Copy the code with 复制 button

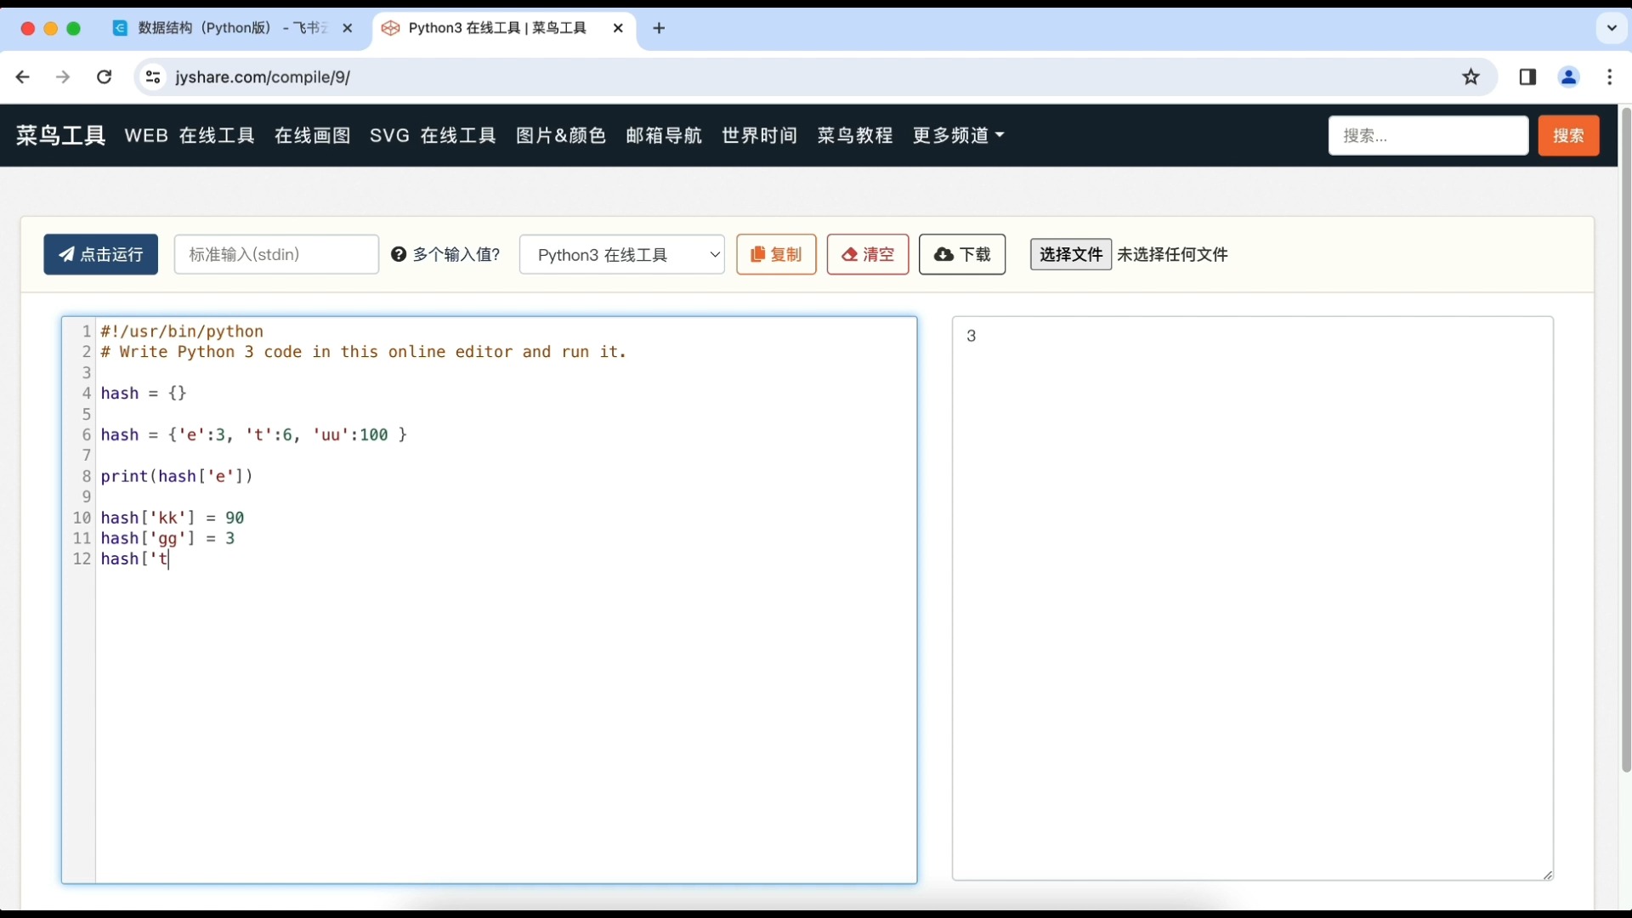click(776, 254)
